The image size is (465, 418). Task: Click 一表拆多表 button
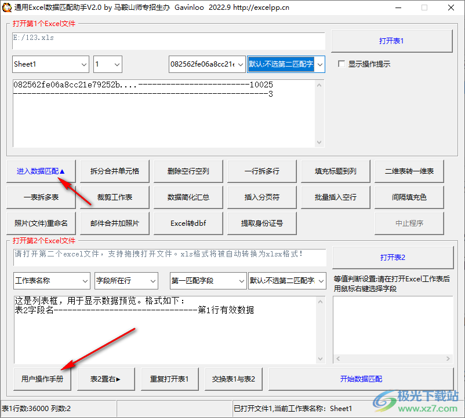click(41, 197)
